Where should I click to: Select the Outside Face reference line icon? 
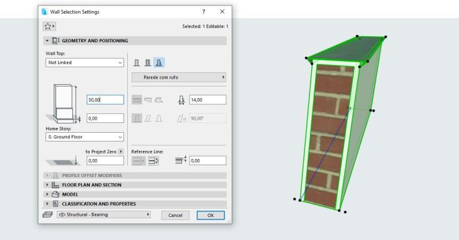(138, 161)
